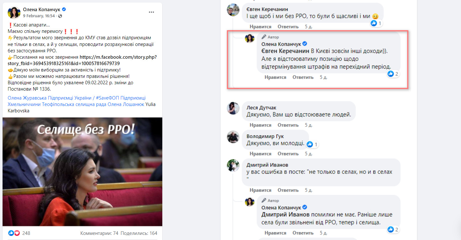
Task: Click the globe privacy icon beside post date
Action: 60,16
